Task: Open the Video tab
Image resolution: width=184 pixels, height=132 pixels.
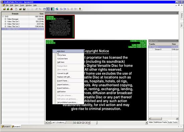Action: click(x=151, y=122)
